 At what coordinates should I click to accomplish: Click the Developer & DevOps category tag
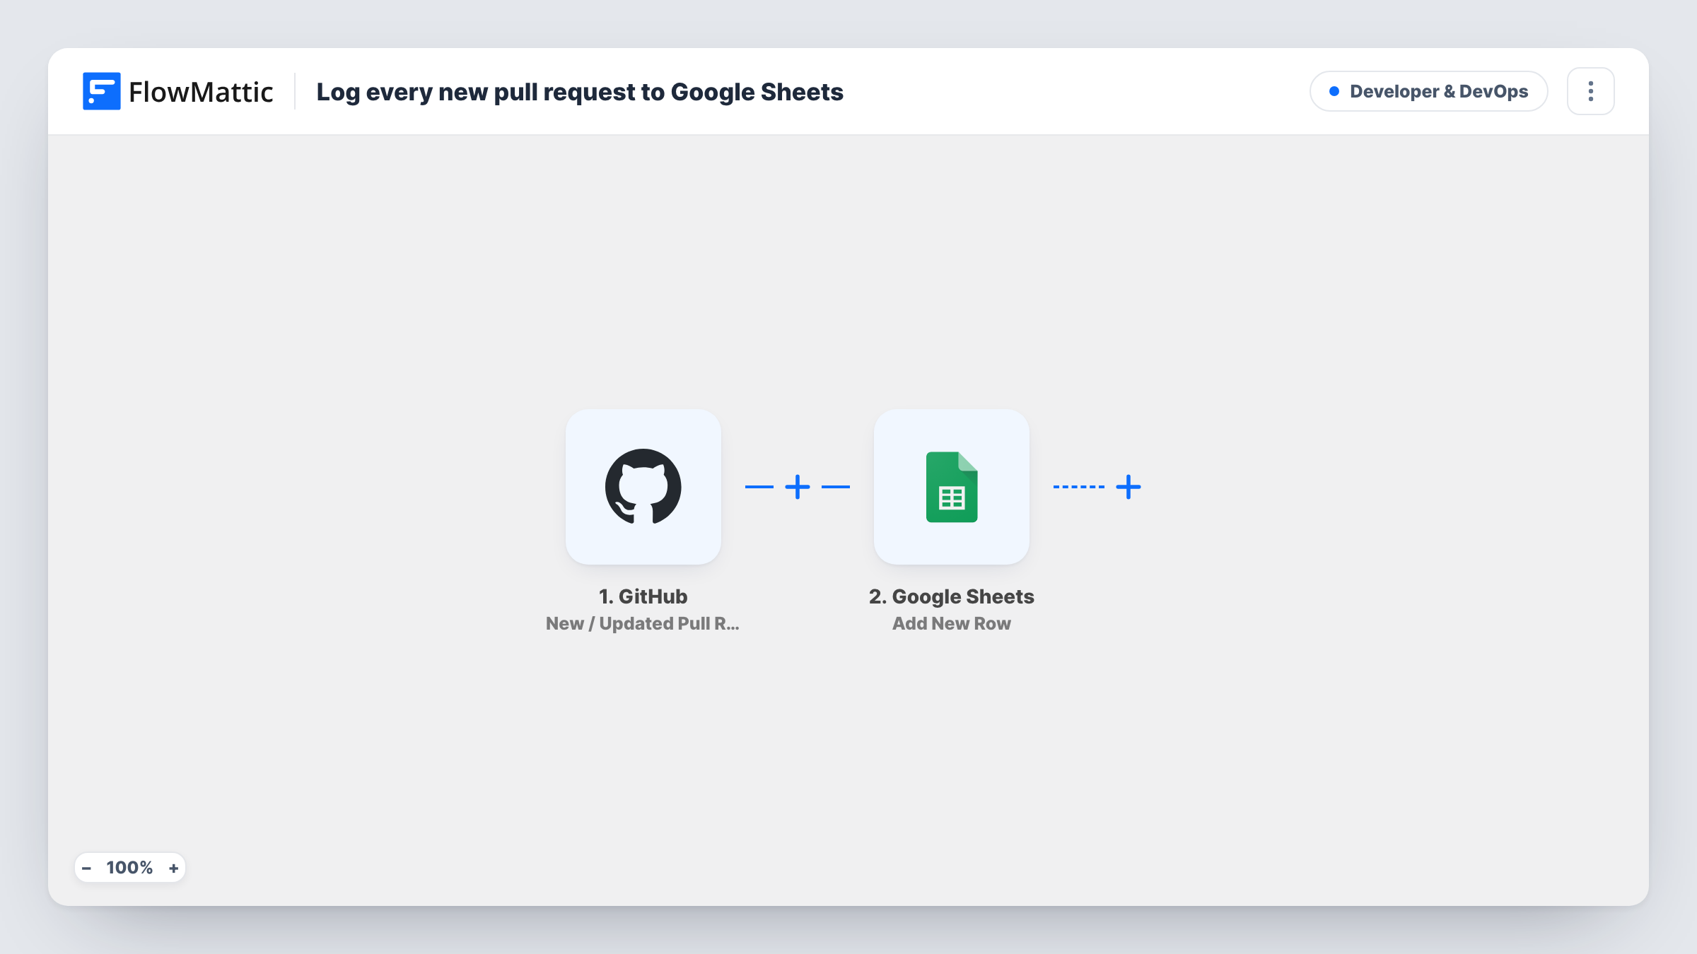point(1429,91)
